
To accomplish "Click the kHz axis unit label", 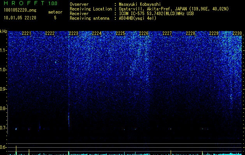I will coord(4,31).
